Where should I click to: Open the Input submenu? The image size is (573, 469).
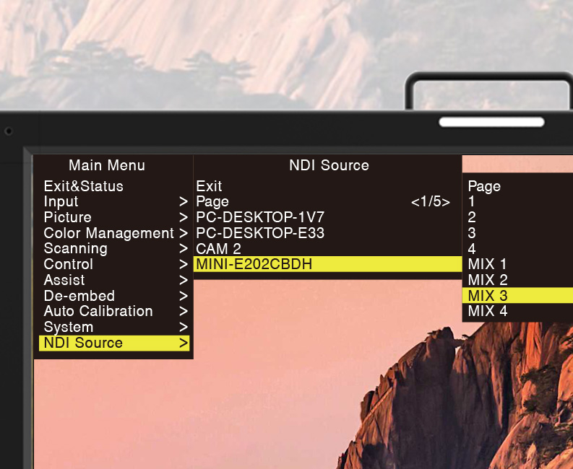(61, 202)
